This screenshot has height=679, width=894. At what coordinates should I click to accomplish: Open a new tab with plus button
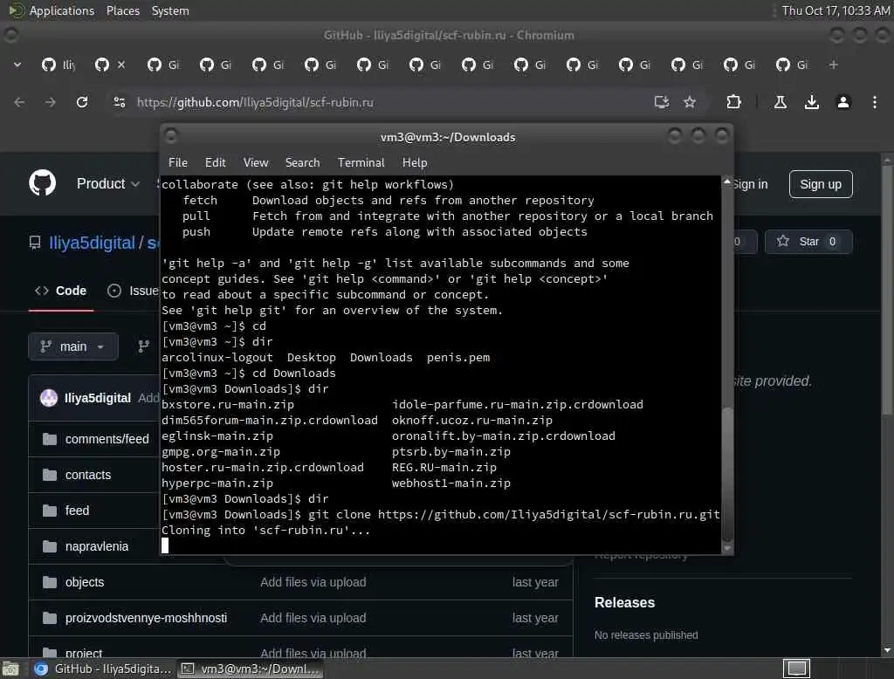(x=834, y=65)
